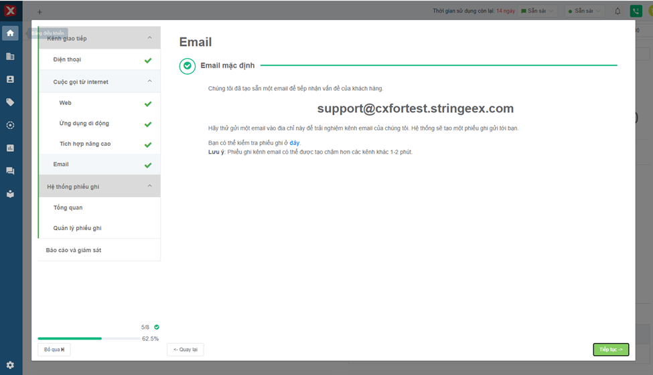
Task: Collapse the Kênh giao tiếp section
Action: click(x=149, y=38)
